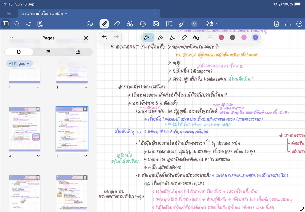
Task: Expand the collapsed tools round chevron
Action: [x=194, y=24]
